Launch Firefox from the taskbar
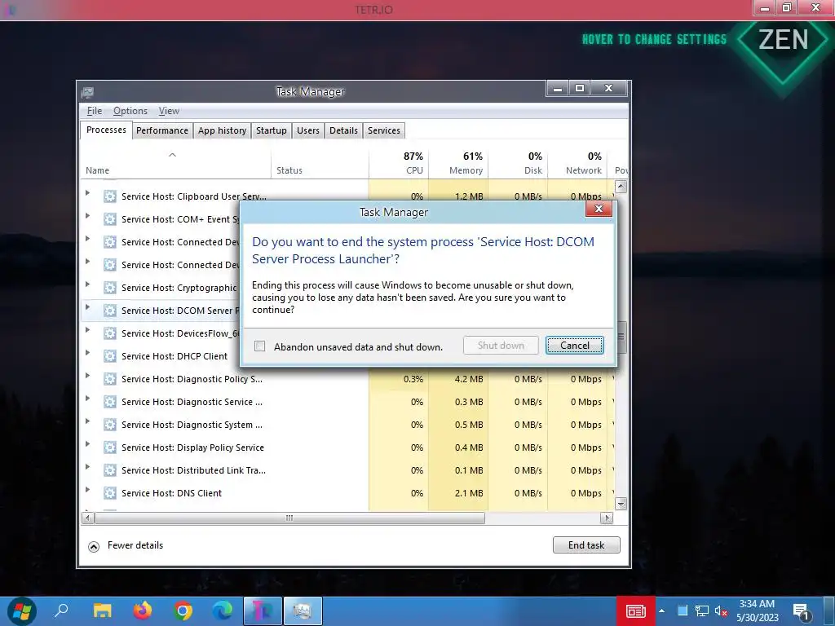Screen dimensions: 835x626 tap(142, 611)
